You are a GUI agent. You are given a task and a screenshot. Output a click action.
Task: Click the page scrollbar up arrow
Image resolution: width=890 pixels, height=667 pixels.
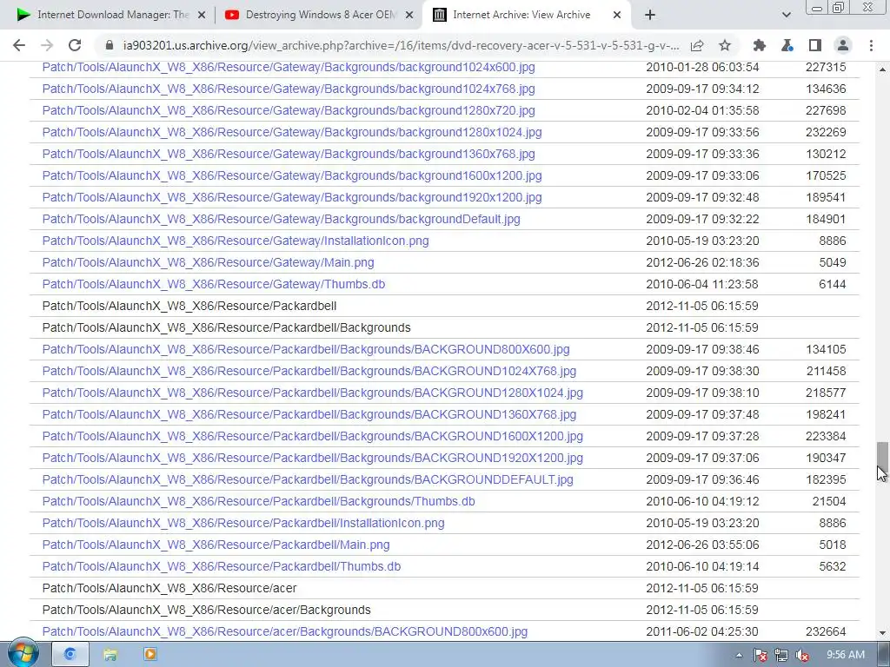(882, 69)
